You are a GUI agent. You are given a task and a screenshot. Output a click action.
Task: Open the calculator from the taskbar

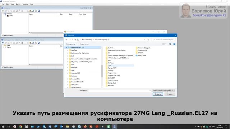pyautogui.click(x=26, y=126)
